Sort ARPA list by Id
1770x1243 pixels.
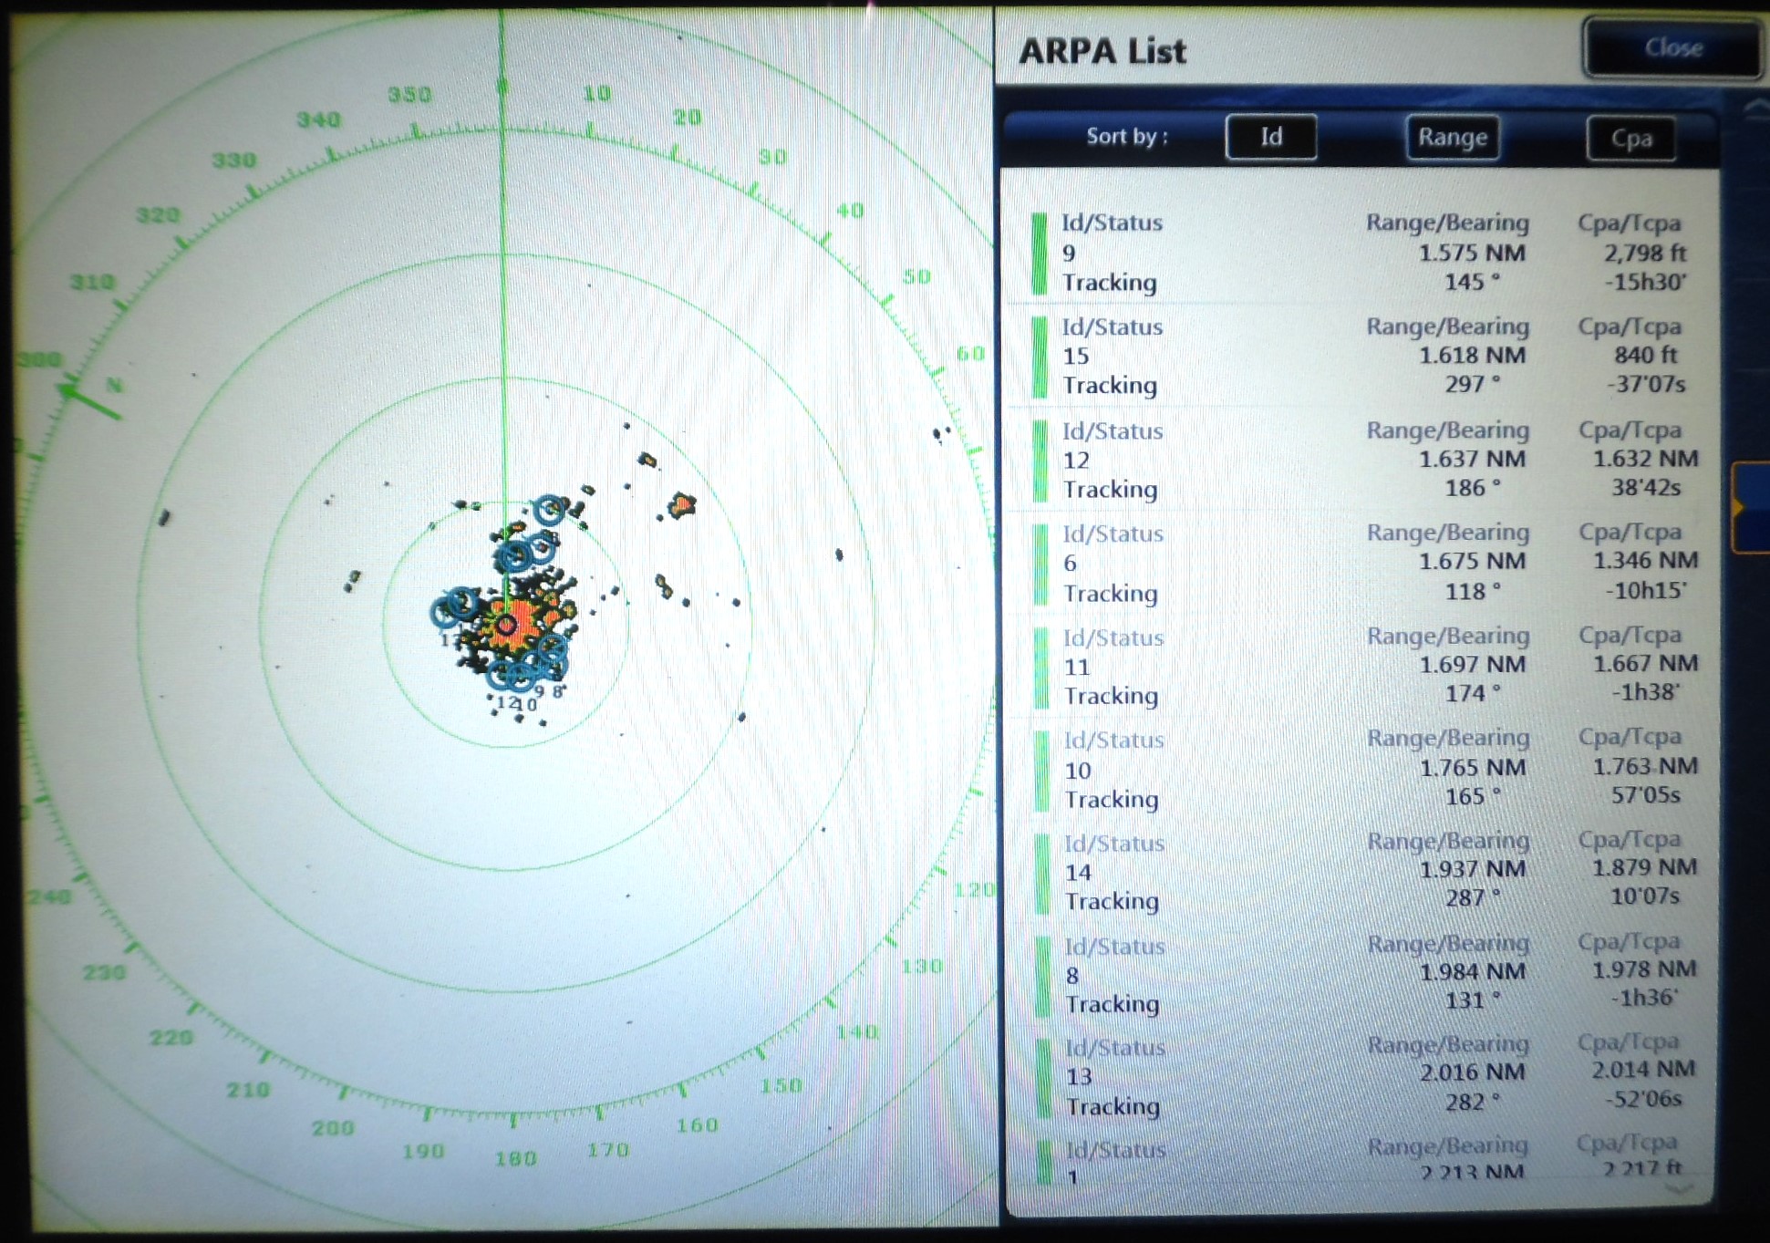click(x=1270, y=138)
